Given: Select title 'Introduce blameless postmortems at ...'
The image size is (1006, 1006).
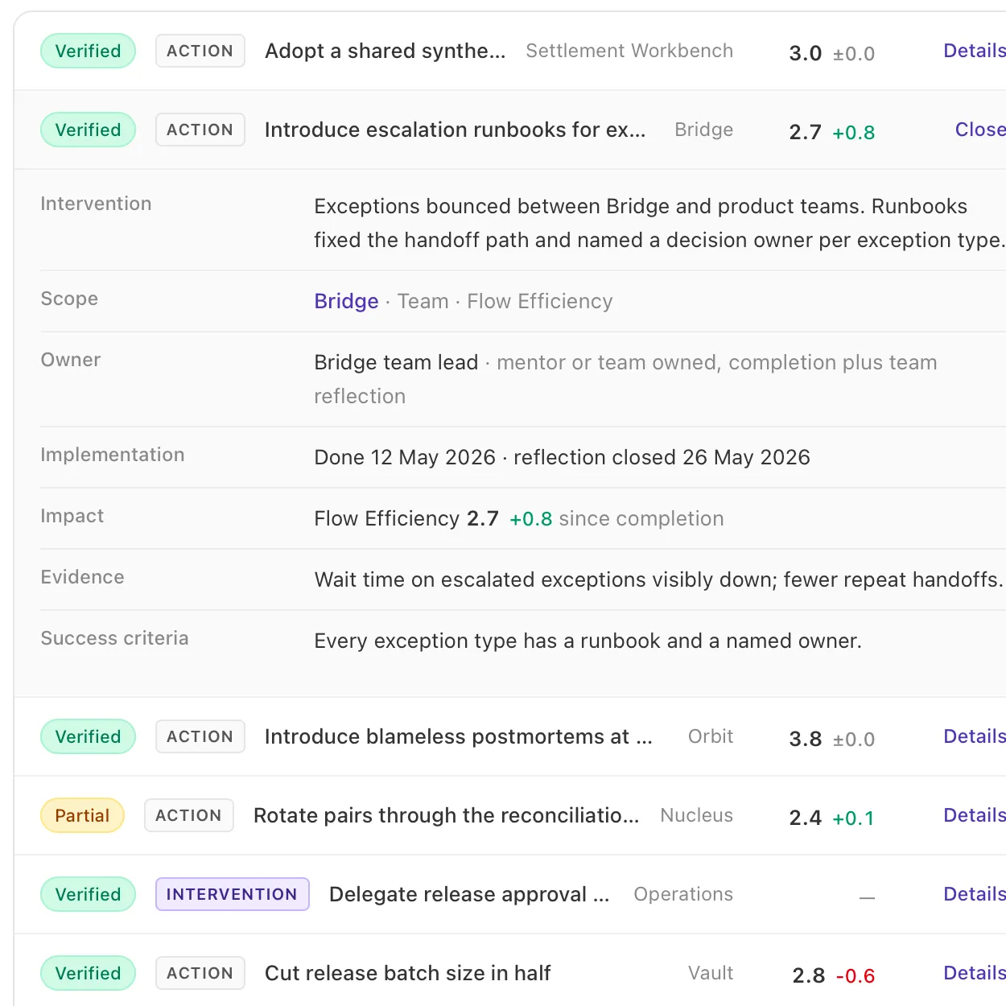Looking at the screenshot, I should point(459,736).
